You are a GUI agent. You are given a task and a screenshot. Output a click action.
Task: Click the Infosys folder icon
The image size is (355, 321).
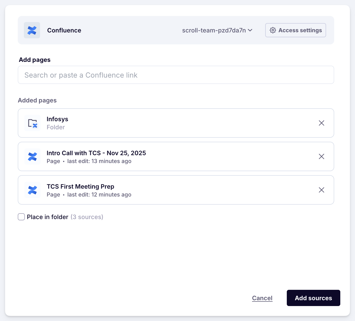(32, 123)
